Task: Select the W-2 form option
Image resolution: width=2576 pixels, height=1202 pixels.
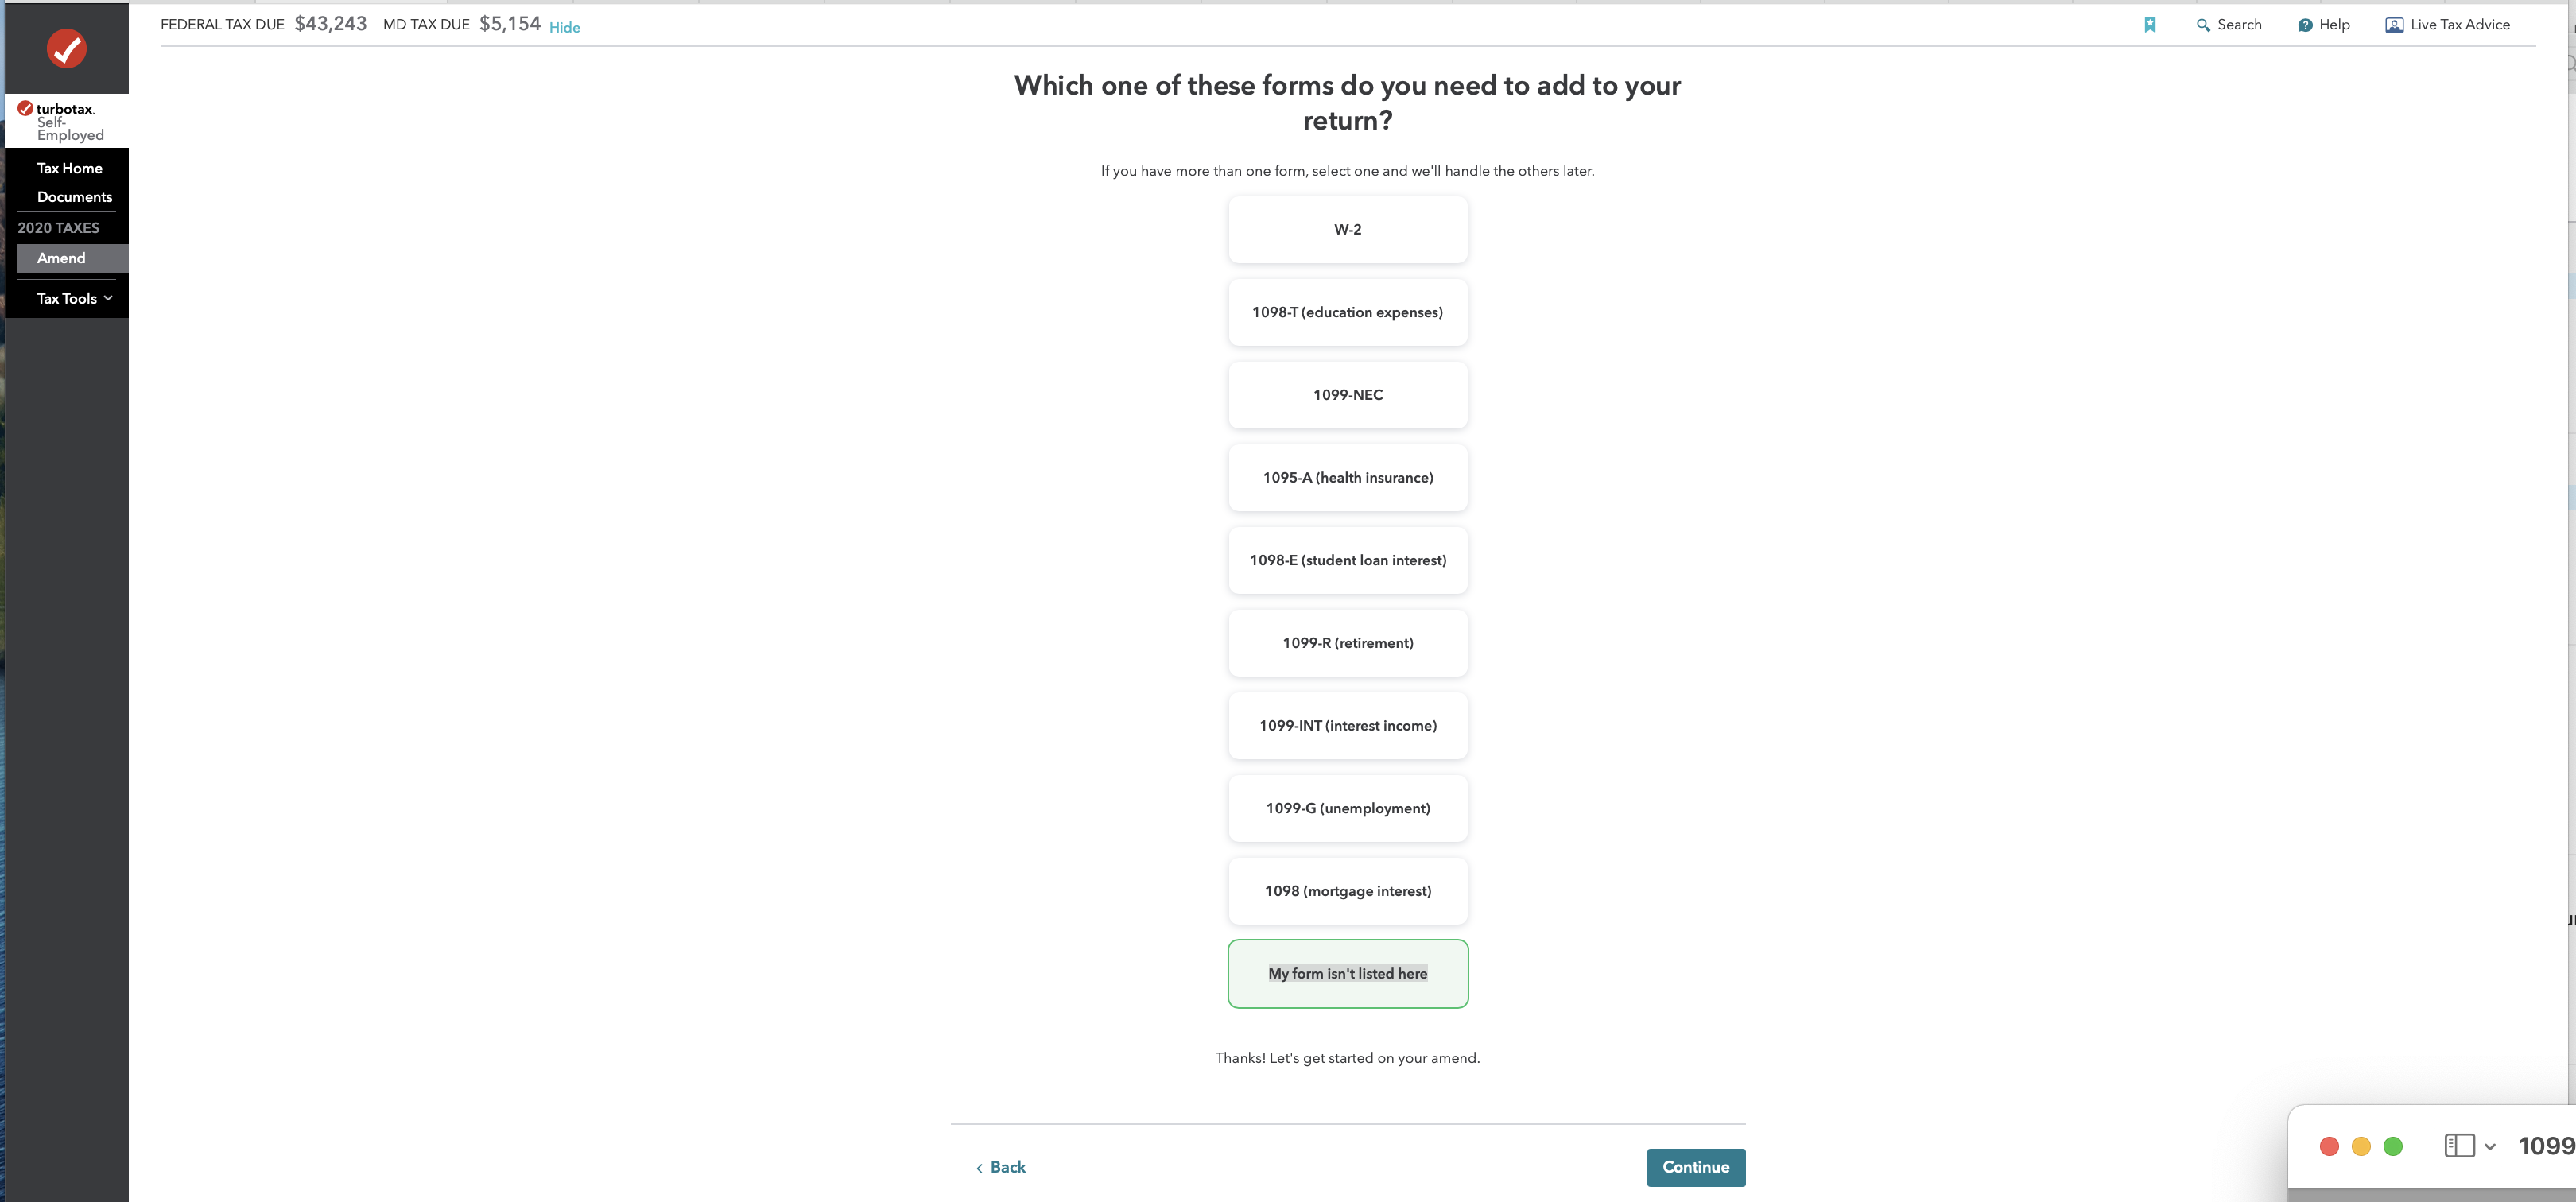Action: tap(1347, 230)
